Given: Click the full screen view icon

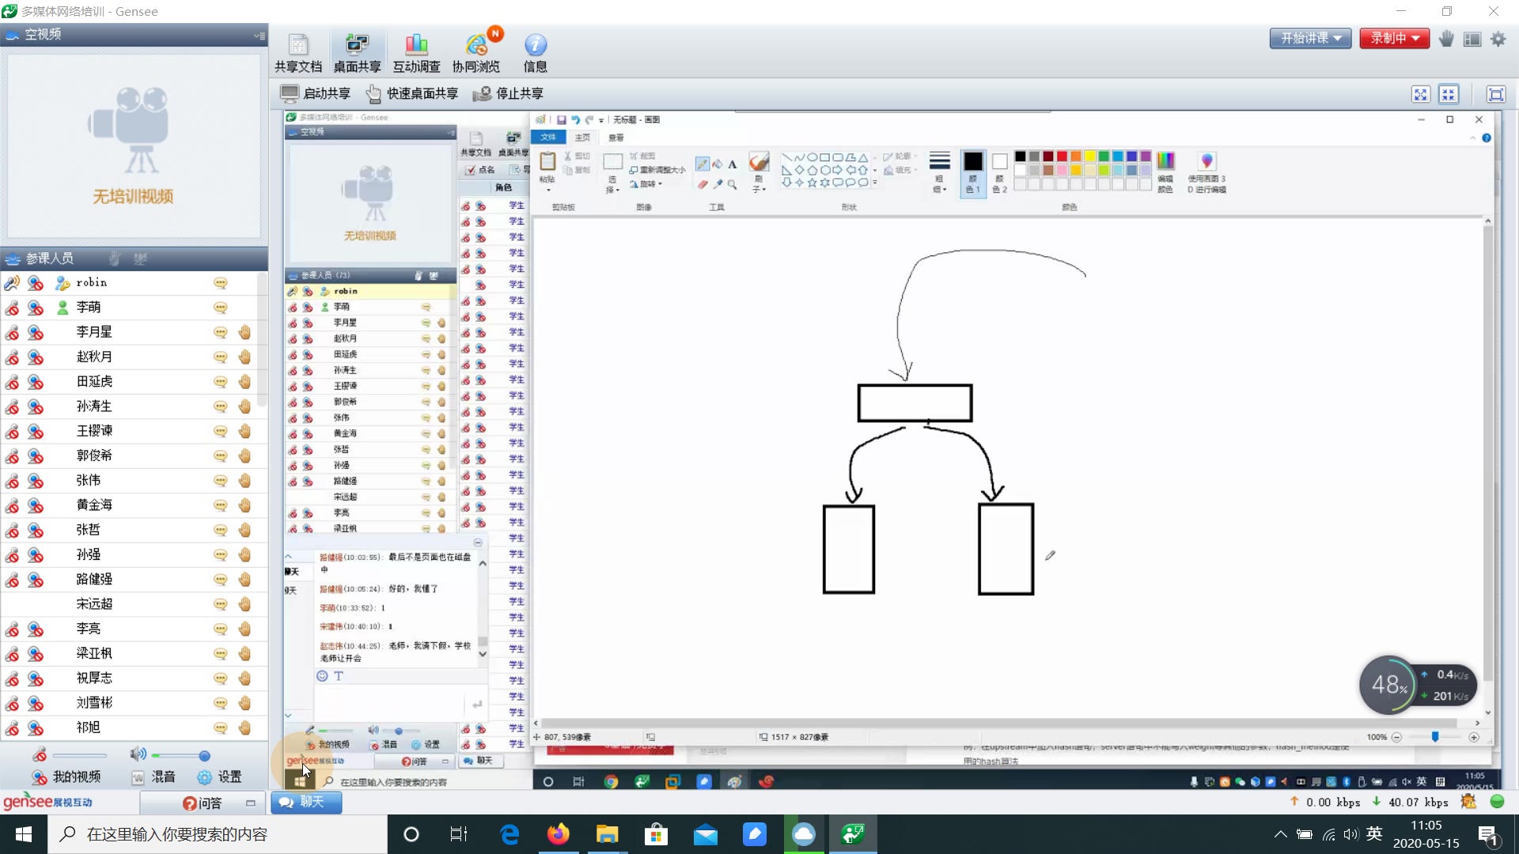Looking at the screenshot, I should pyautogui.click(x=1496, y=94).
